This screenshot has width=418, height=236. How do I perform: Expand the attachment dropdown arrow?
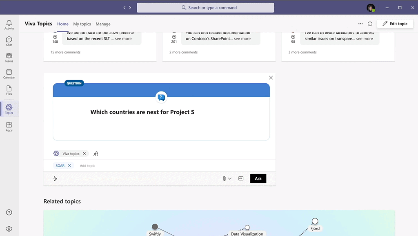coord(230,178)
